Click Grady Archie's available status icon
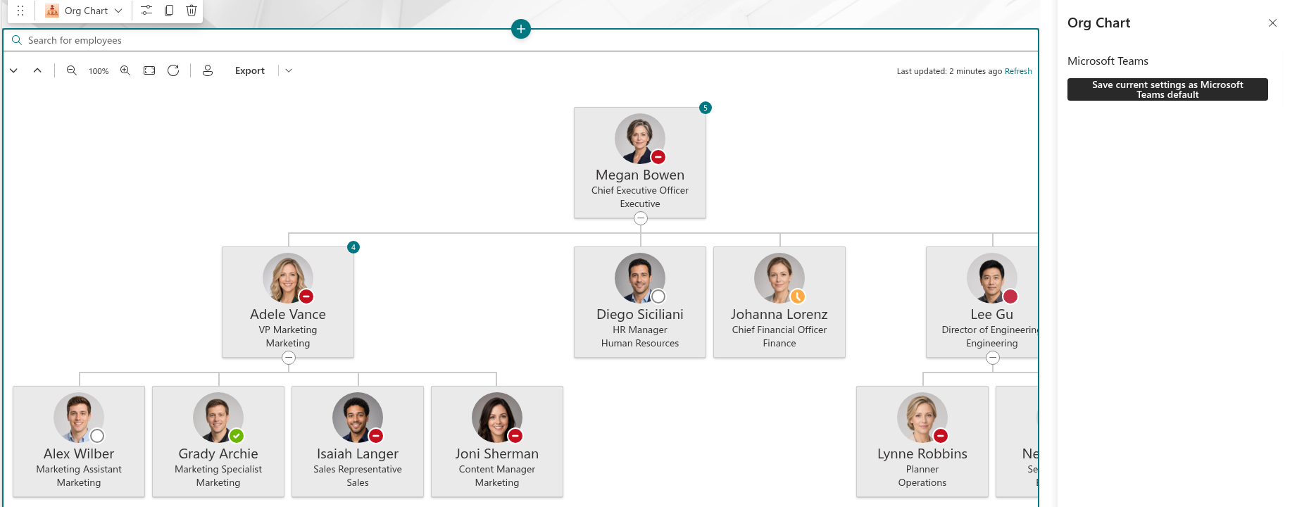Image resolution: width=1297 pixels, height=507 pixels. tap(237, 436)
